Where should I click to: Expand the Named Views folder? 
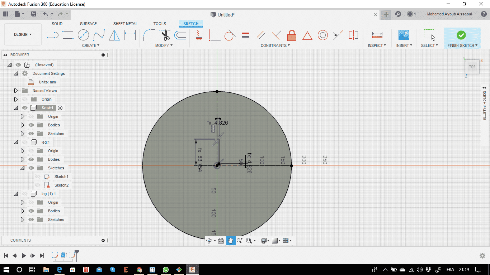coord(16,91)
